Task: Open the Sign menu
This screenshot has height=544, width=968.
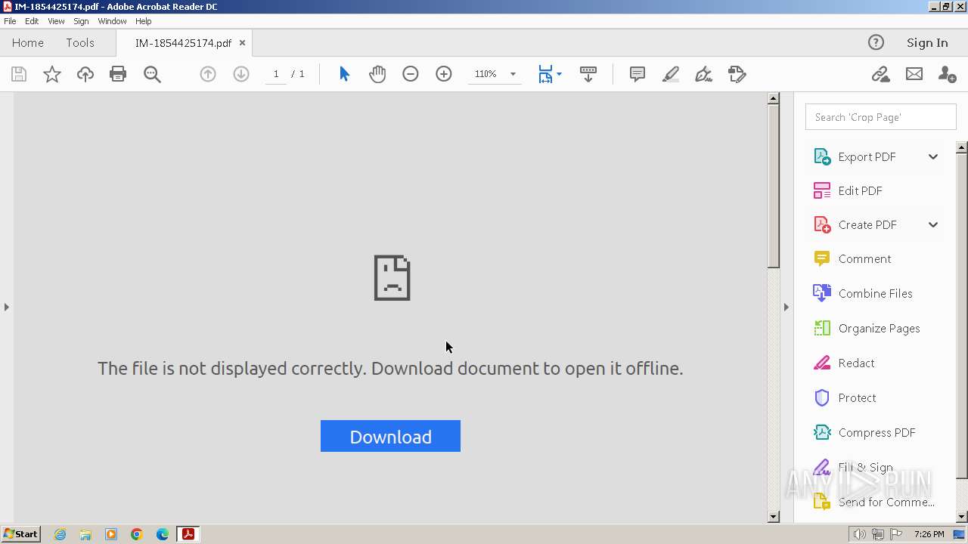Action: coord(81,21)
